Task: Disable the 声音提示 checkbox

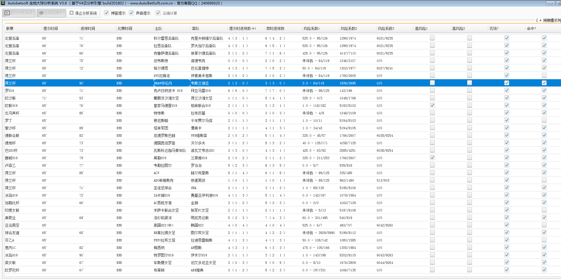Action: [x=131, y=13]
